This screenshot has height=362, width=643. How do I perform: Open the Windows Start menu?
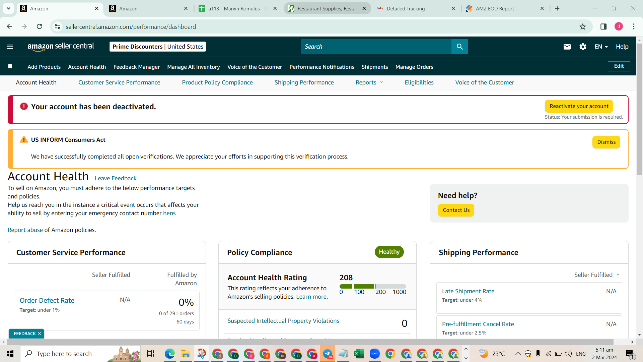[10, 354]
